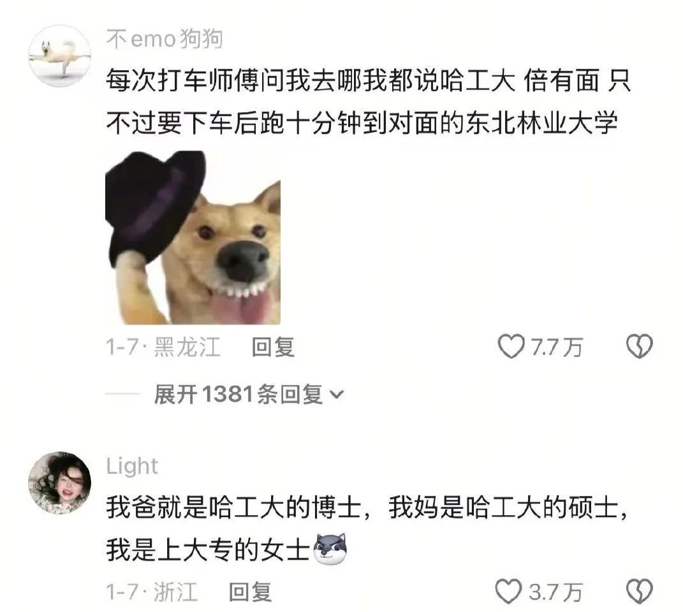Like Light's comment with heart icon

[x=508, y=591]
